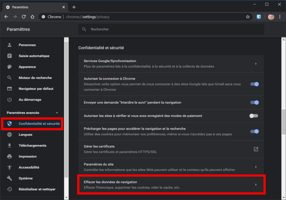Reload the page with the refresh icon
The height and width of the screenshot is (200, 286).
(x=24, y=17)
